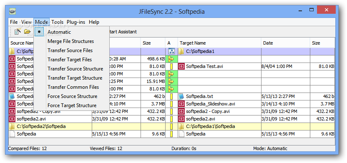Open the View menu
Image resolution: width=347 pixels, height=163 pixels.
pos(26,22)
